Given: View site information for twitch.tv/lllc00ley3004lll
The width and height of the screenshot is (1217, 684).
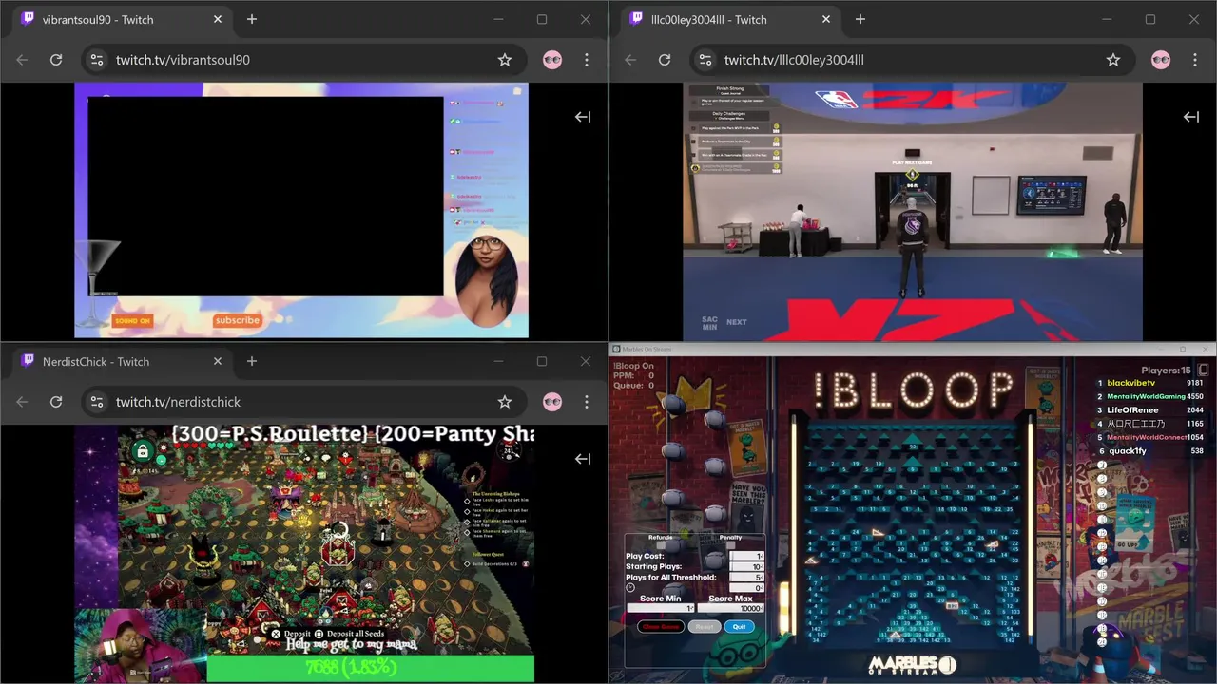Looking at the screenshot, I should 705,60.
